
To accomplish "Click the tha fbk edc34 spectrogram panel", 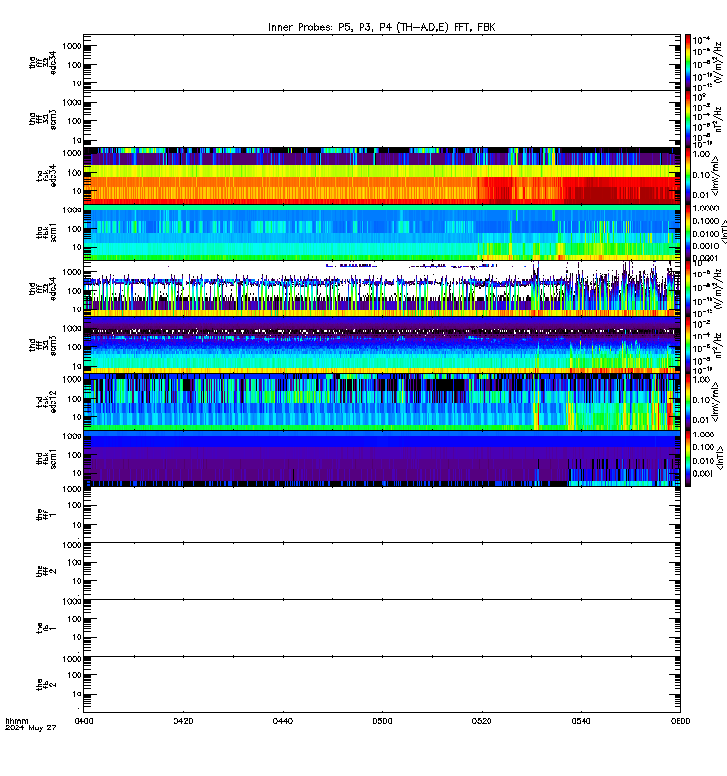I will click(x=382, y=176).
